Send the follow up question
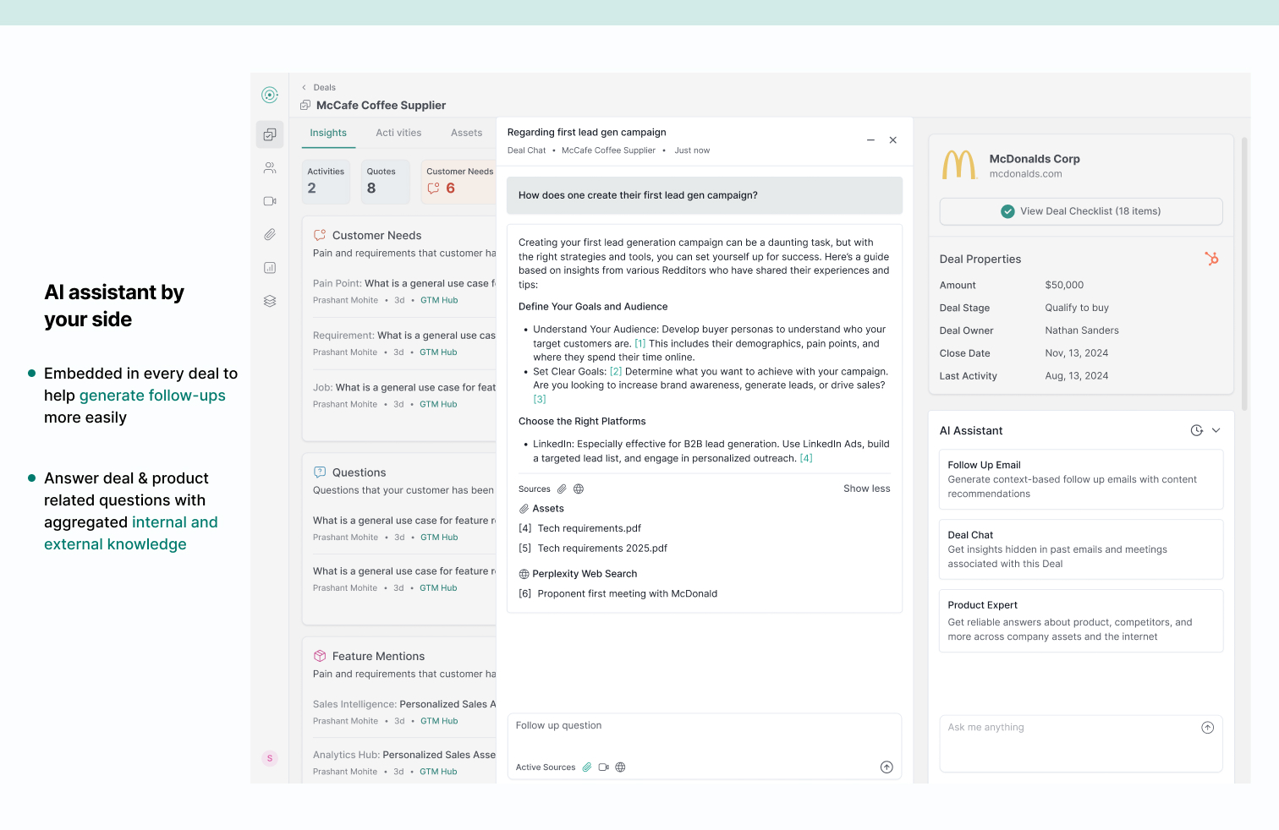The image size is (1279, 830). click(887, 767)
